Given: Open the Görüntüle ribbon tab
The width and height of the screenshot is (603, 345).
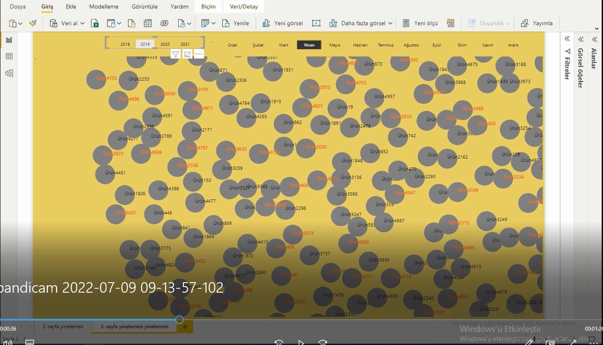Looking at the screenshot, I should 145,7.
